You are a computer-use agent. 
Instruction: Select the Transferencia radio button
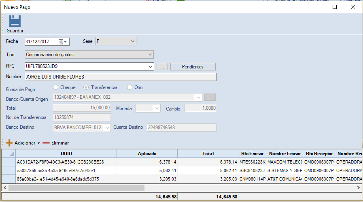coord(86,87)
